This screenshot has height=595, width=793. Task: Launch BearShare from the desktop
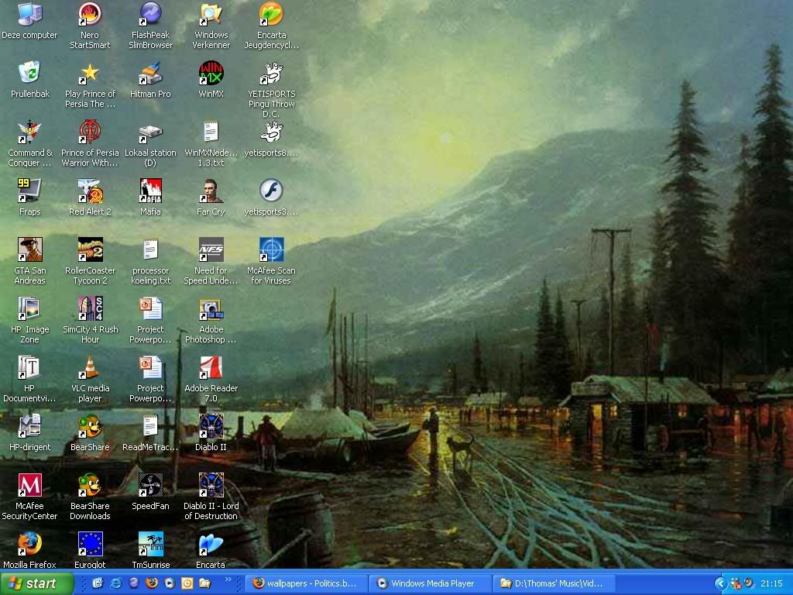pyautogui.click(x=90, y=426)
